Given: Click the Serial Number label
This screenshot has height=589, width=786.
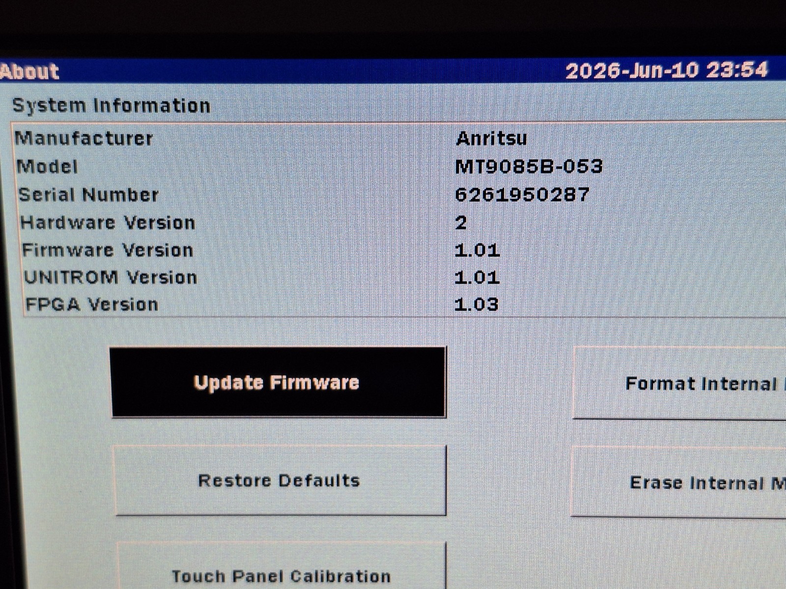Looking at the screenshot, I should click(88, 195).
